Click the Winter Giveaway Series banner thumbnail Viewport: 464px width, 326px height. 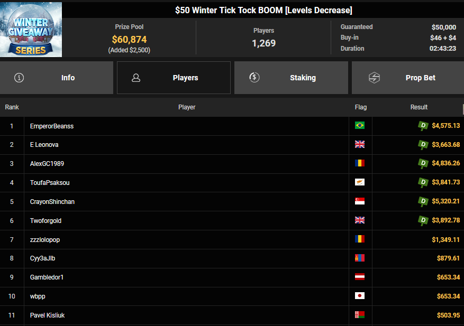[x=31, y=30]
